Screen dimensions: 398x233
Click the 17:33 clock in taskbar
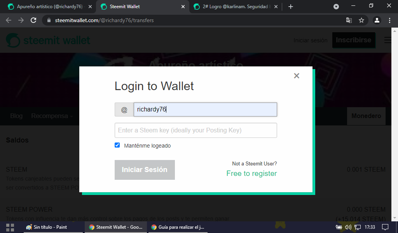(x=370, y=227)
